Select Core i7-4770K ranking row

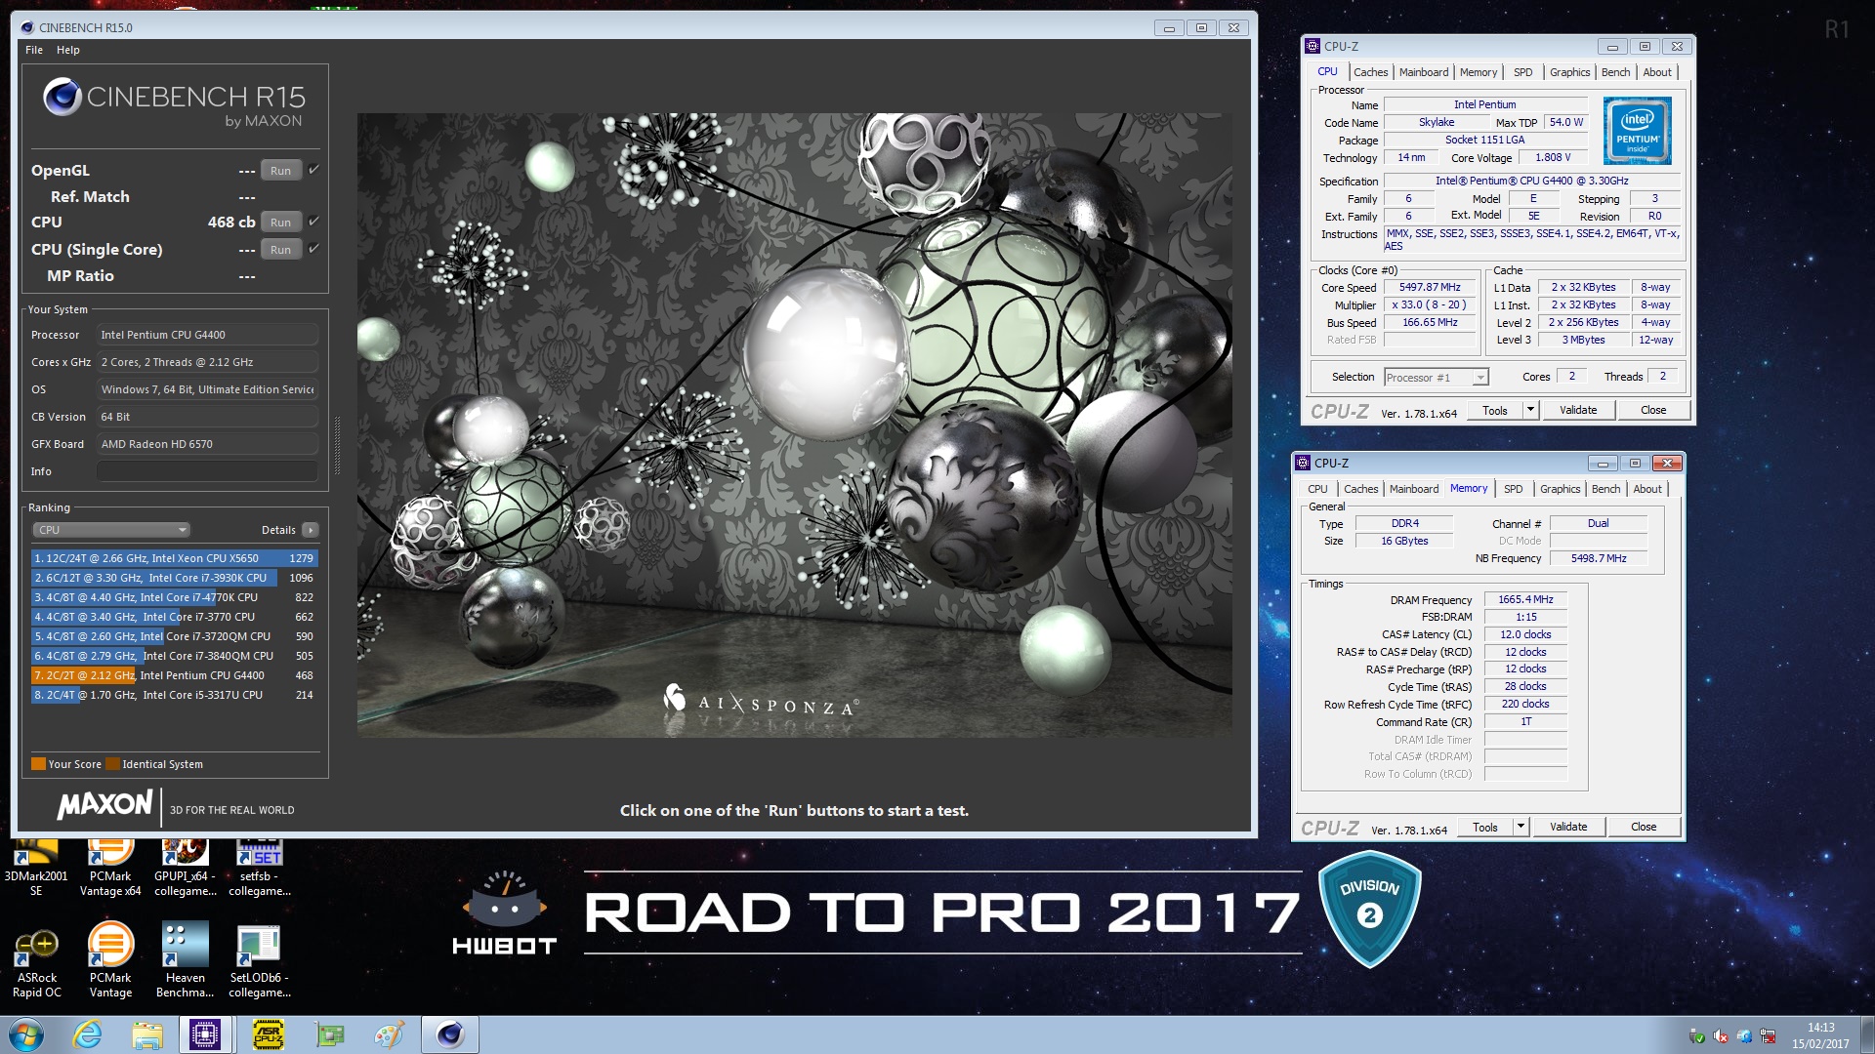(x=174, y=597)
